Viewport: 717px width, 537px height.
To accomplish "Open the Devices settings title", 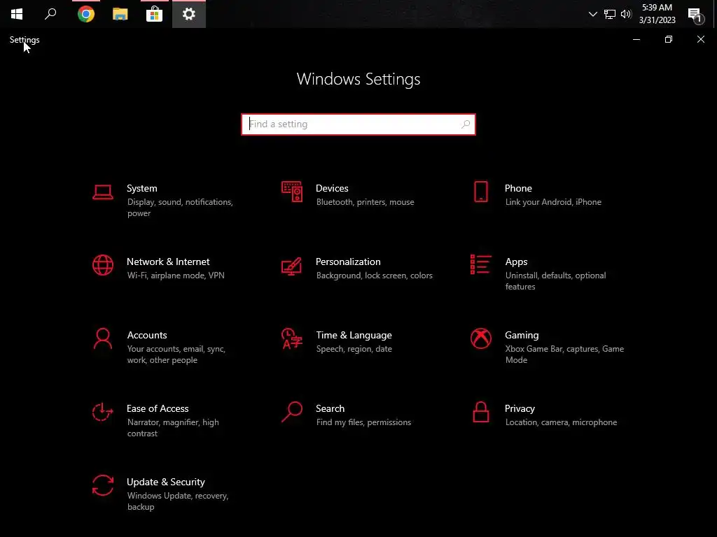I will [x=332, y=188].
